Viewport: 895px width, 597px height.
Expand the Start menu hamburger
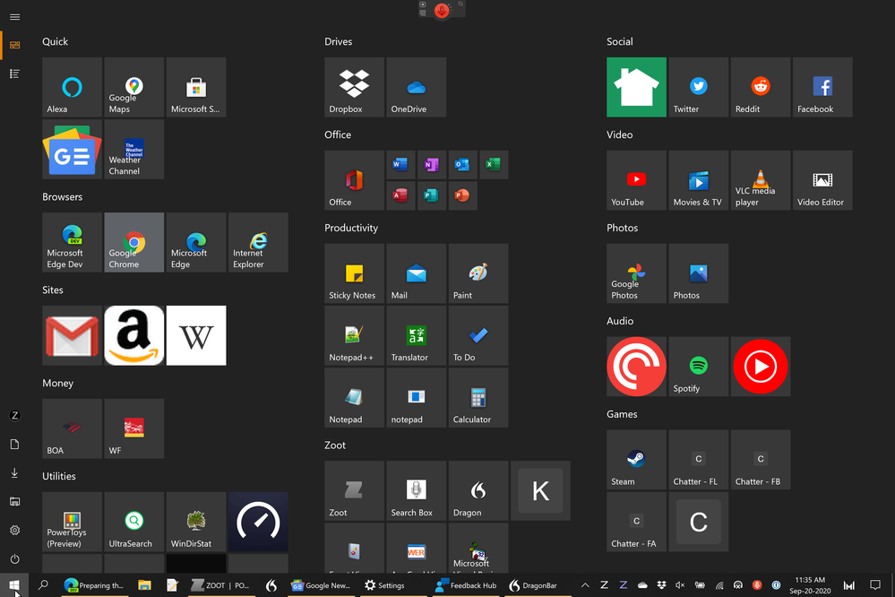click(x=15, y=17)
